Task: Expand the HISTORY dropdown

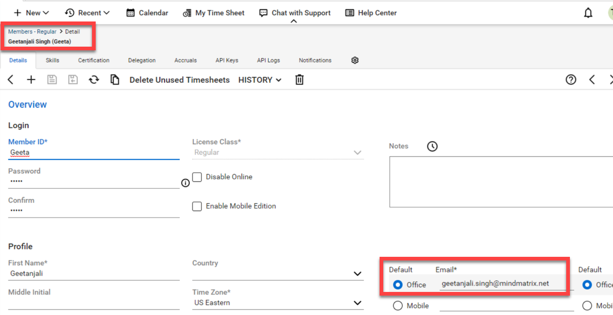Action: (x=260, y=80)
